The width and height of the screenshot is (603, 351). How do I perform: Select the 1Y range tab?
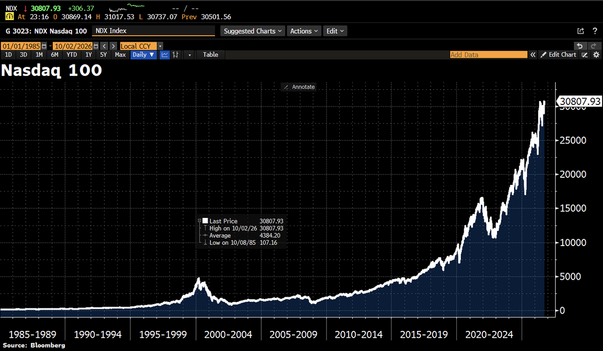[88, 55]
